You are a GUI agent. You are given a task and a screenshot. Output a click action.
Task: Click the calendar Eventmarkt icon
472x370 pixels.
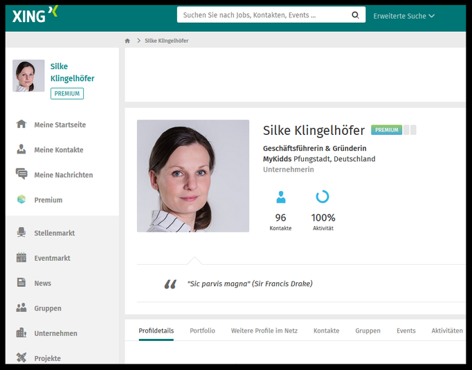21,257
